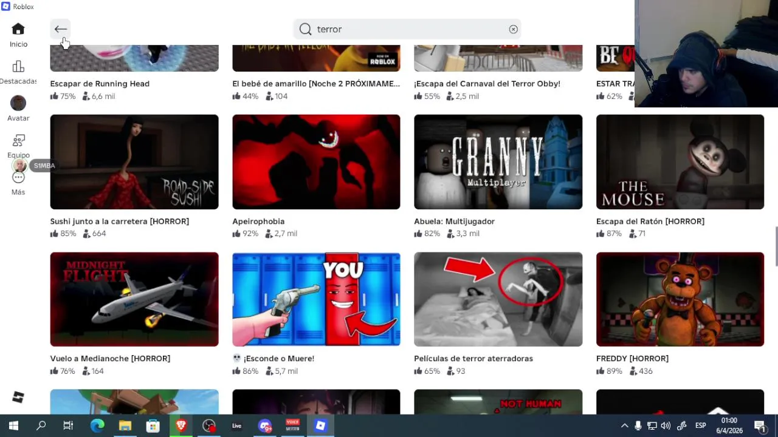Click the Roblox logo icon in the sidebar
The image size is (778, 437).
point(18,397)
